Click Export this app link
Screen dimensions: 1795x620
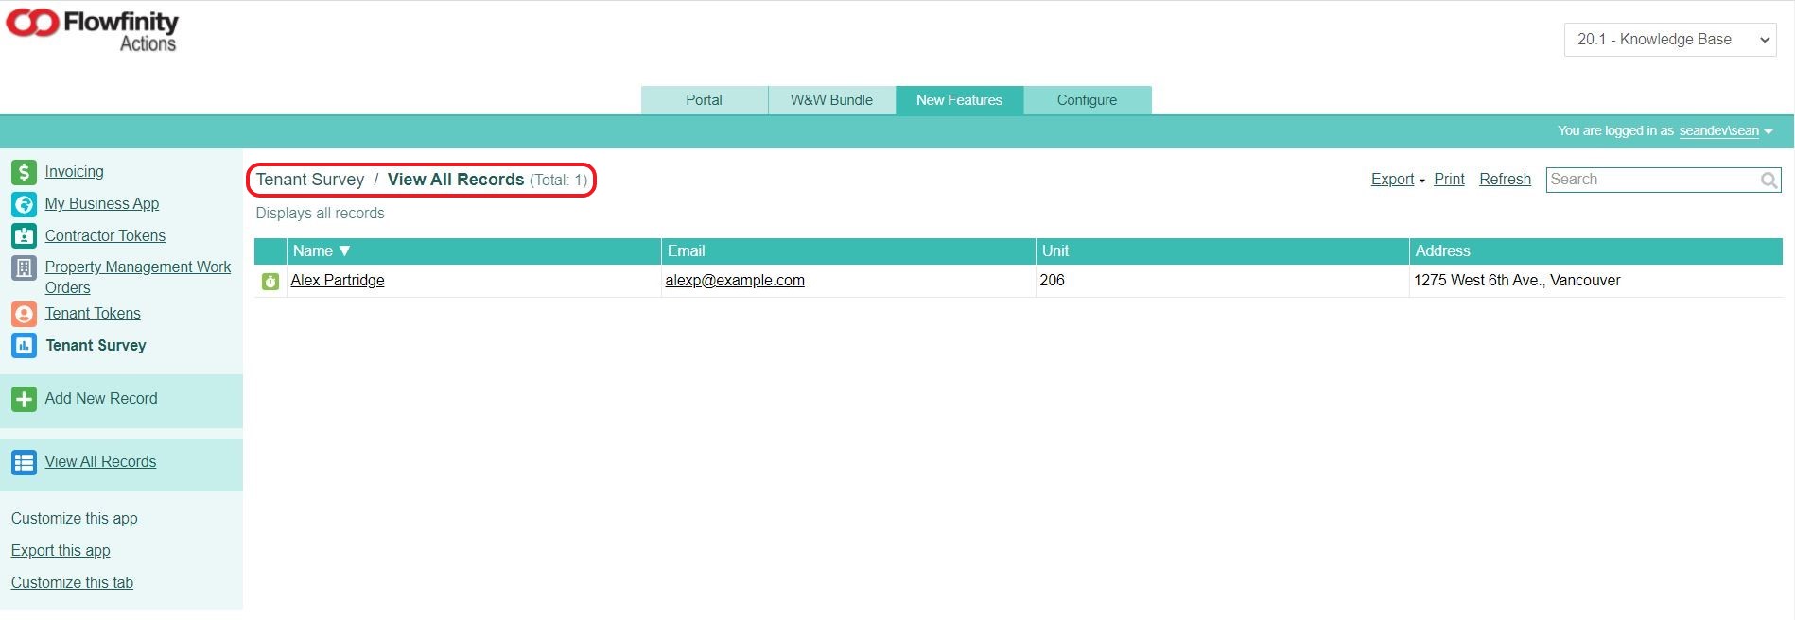tap(61, 551)
